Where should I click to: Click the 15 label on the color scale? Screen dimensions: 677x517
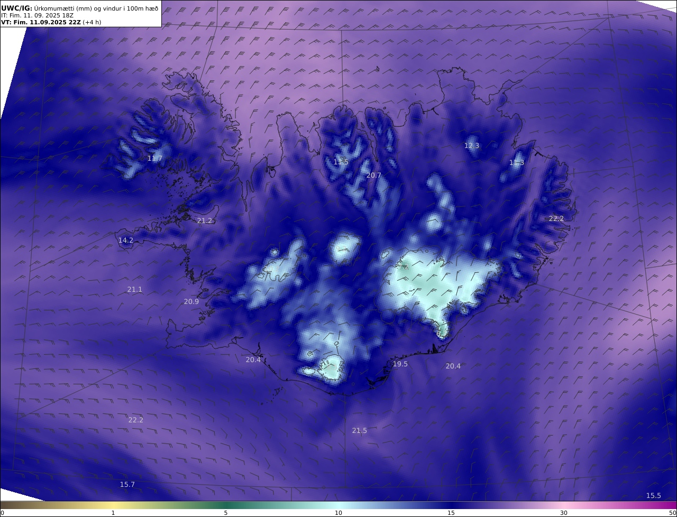click(x=451, y=513)
